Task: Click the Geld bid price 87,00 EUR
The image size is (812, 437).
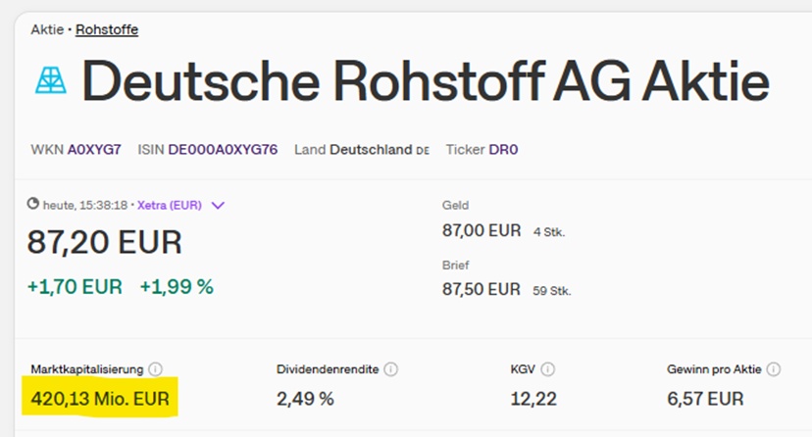Action: click(482, 231)
